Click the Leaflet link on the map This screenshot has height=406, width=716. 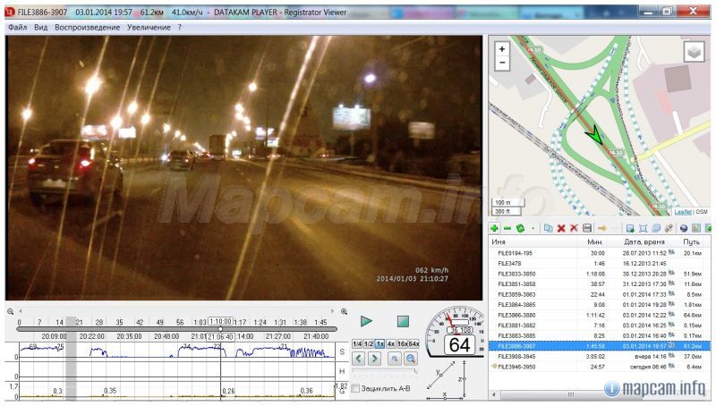coord(682,212)
